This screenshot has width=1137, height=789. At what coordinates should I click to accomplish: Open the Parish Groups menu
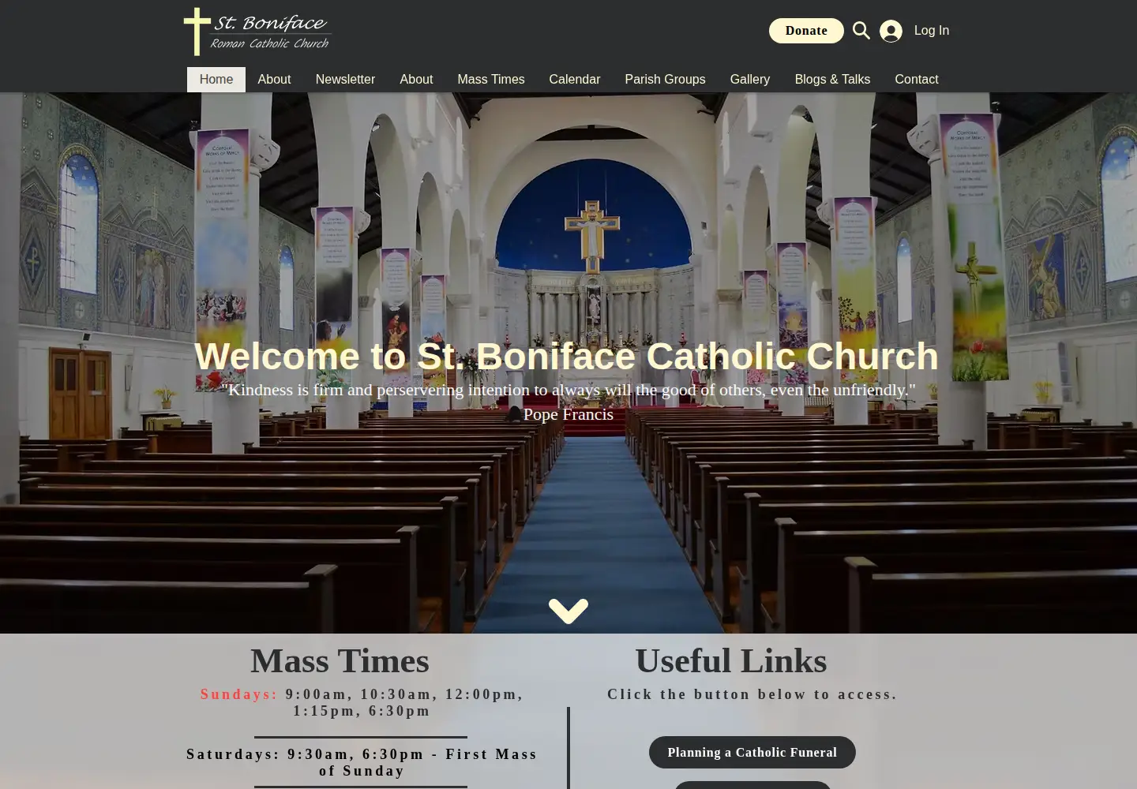tap(665, 80)
